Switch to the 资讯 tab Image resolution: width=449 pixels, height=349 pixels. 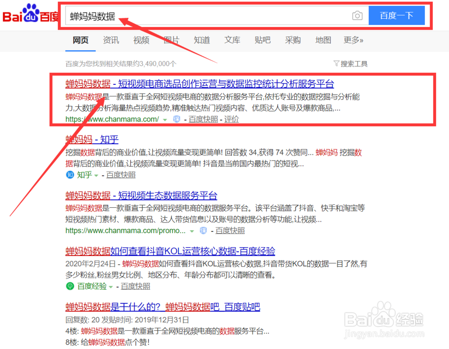(x=111, y=40)
